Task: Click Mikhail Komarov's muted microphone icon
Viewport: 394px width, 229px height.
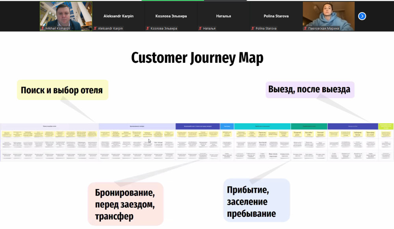Action: click(x=43, y=28)
